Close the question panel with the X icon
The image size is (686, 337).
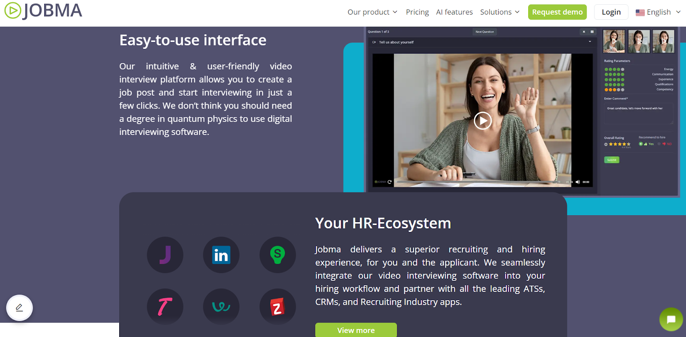584,32
